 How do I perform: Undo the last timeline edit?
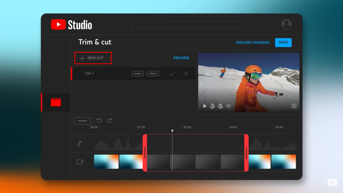(99, 120)
